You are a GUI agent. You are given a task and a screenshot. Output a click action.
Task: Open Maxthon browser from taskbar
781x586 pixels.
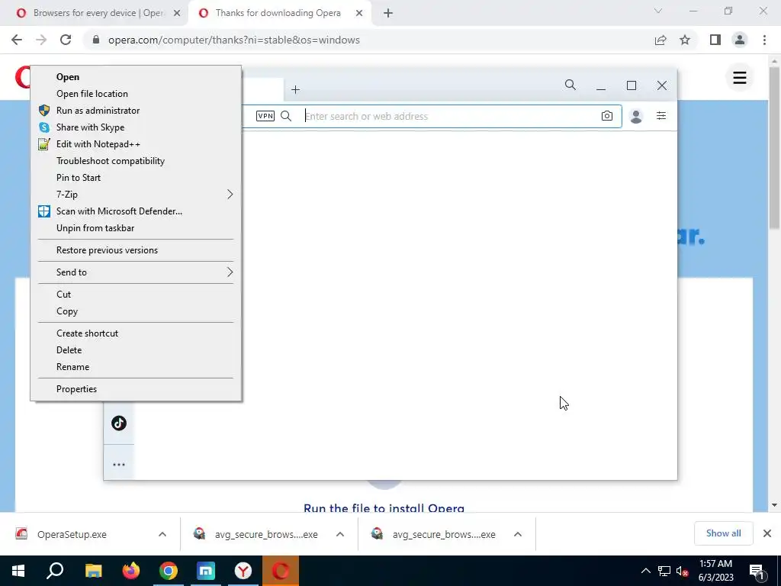[x=206, y=571]
